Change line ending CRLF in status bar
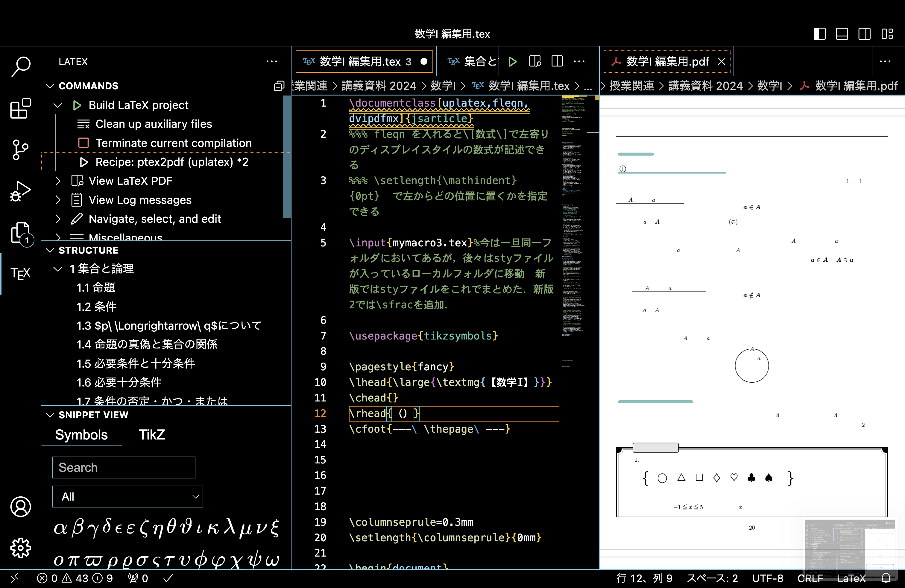This screenshot has width=905, height=588. 810,578
